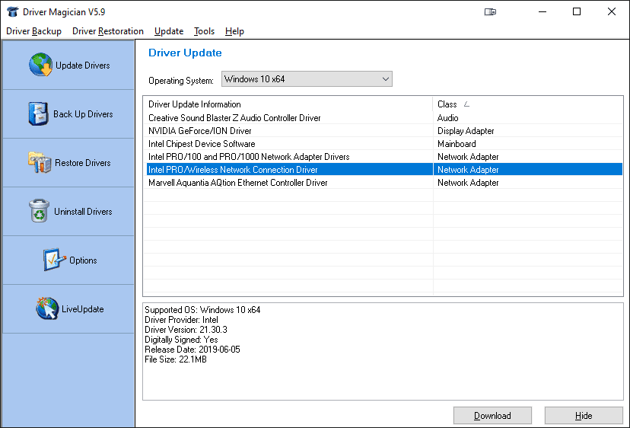Sort by Driver Update Information column
630x428 pixels.
[x=288, y=104]
